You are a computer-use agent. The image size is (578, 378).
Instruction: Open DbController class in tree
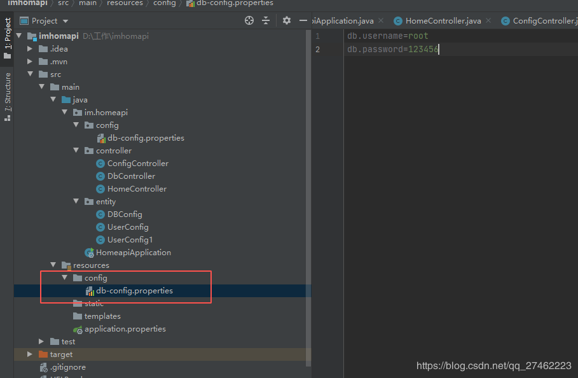coord(131,176)
